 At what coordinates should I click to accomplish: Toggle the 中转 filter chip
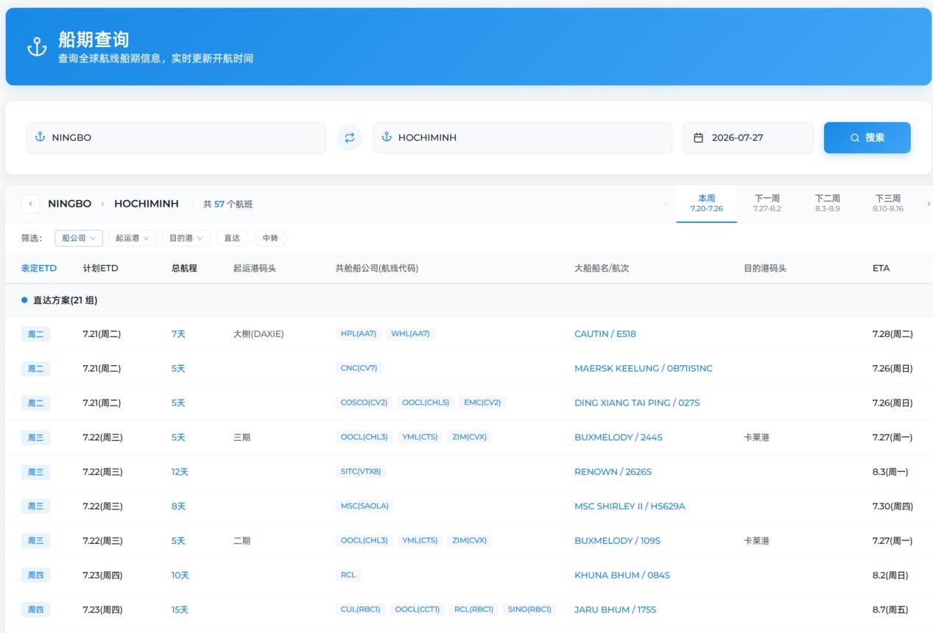(x=270, y=238)
